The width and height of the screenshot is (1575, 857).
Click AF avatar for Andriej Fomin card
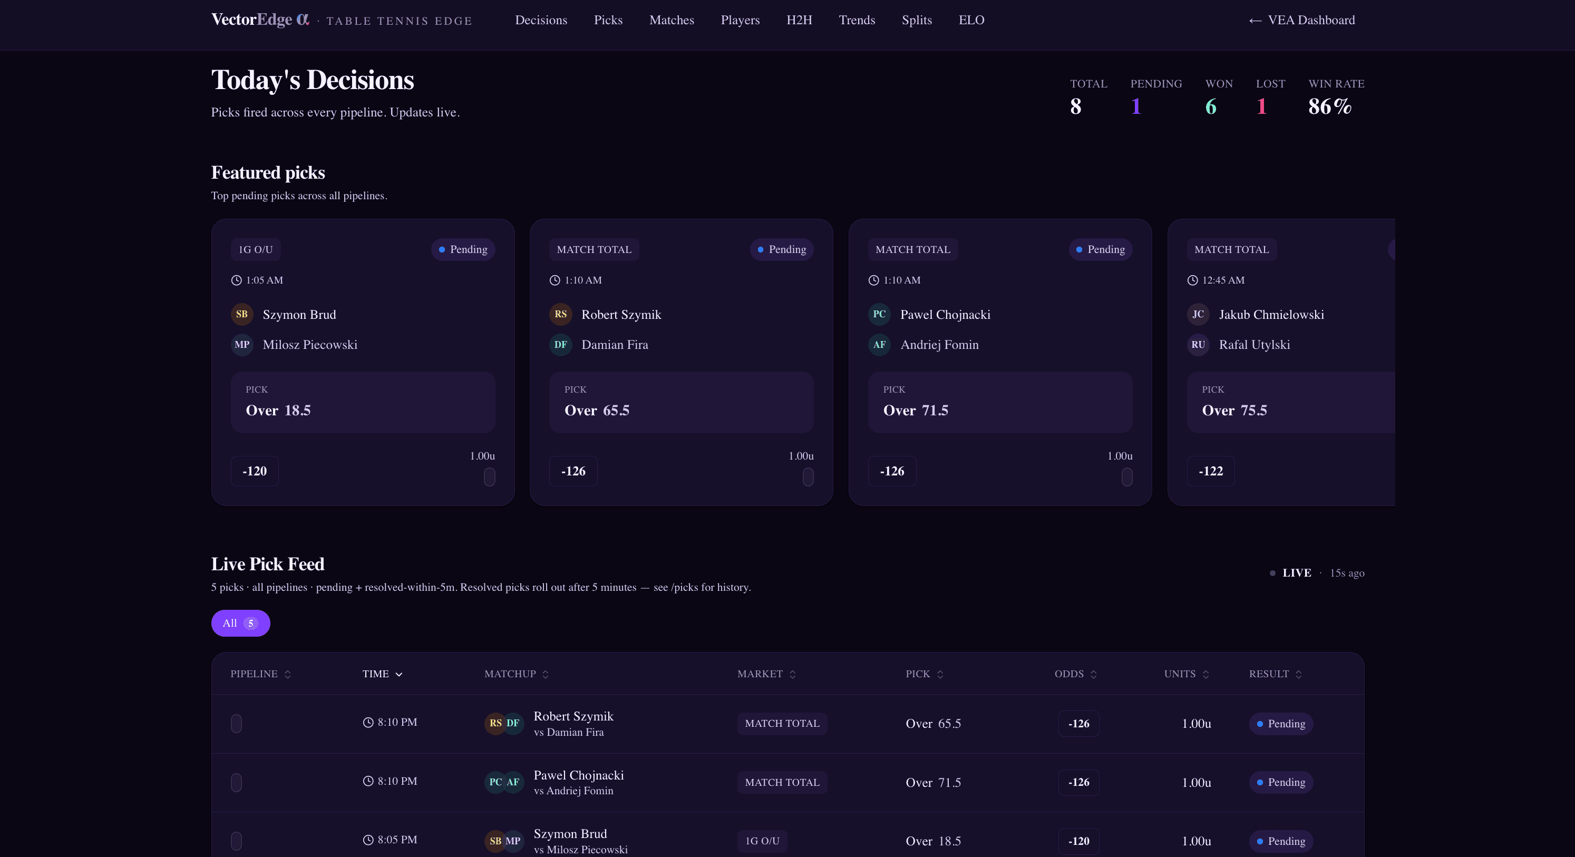pos(879,345)
